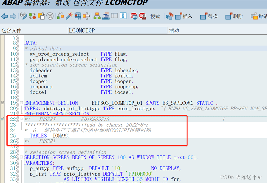Click the LCOMCTOP include name field
Viewport: 267px width, 183px height.
point(117,30)
